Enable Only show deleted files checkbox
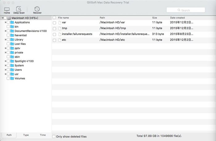 tap(54, 136)
